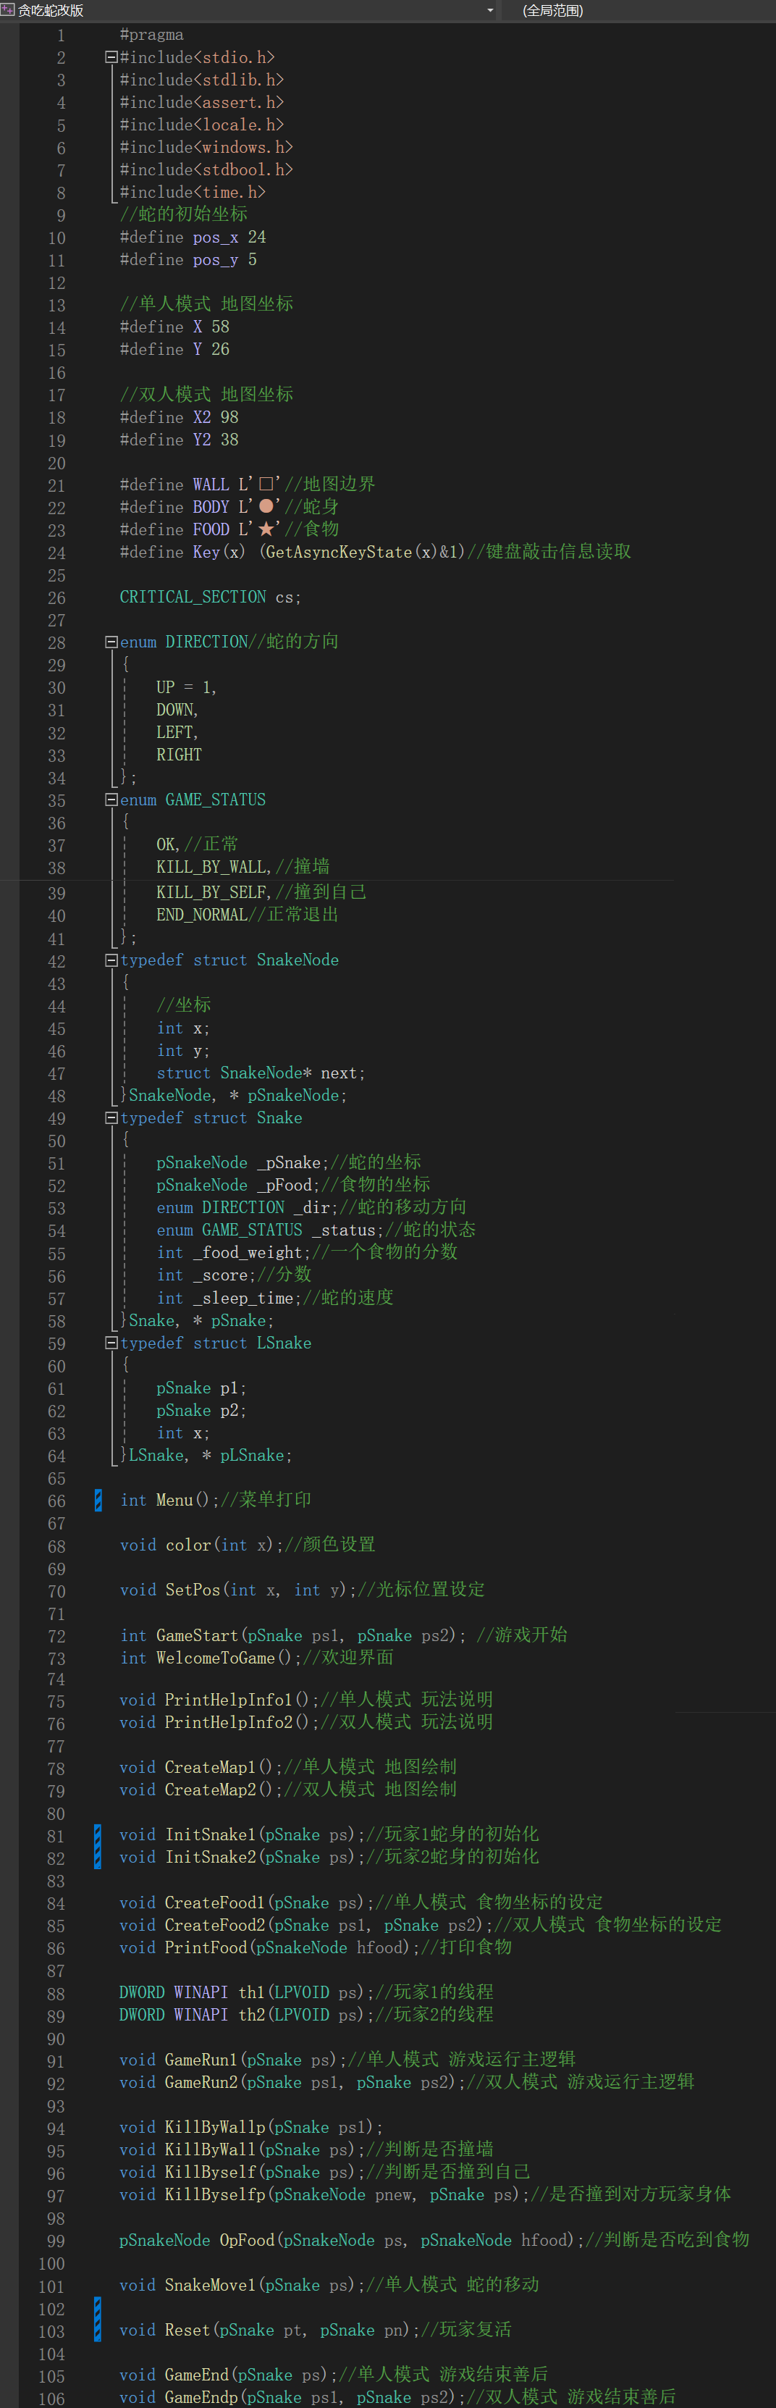Click KILL_BY_WALL enum value
Screen dimensions: 776x2408
213,868
